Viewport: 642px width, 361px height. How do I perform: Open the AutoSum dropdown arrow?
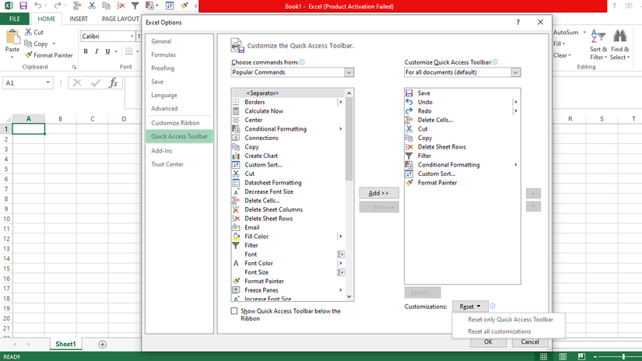pos(584,33)
